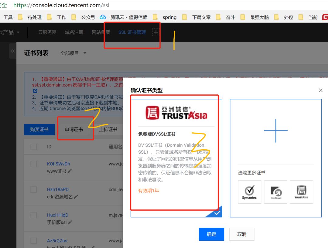Viewport: 328px width, 248px height.
Task: Check the HuxHHidD certificate row
Action: 34,215
